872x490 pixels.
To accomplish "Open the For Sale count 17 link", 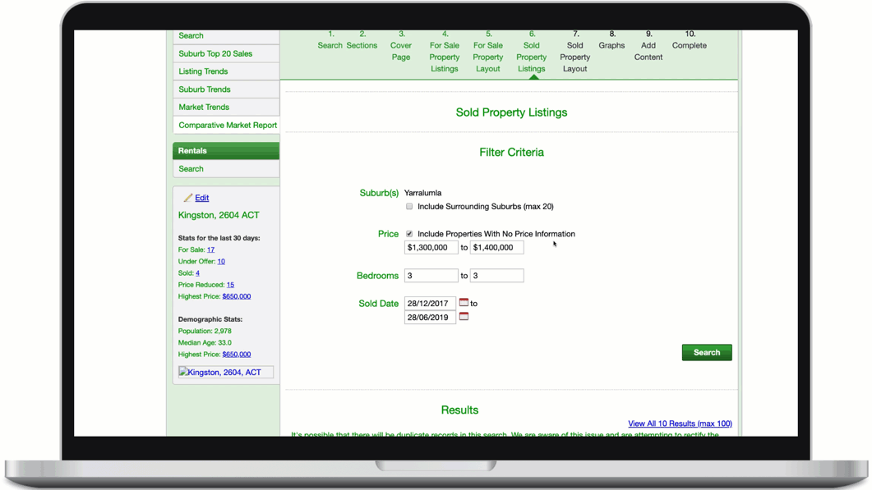I will click(x=210, y=250).
